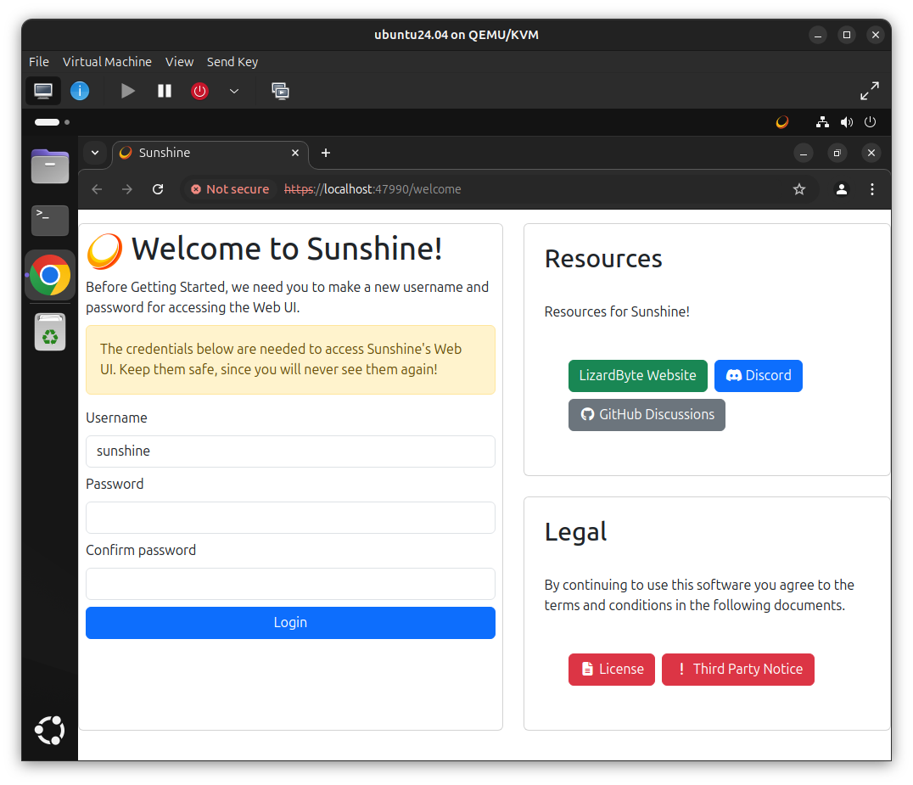
Task: Launch Chrome from the Ubuntu dock
Action: point(49,274)
